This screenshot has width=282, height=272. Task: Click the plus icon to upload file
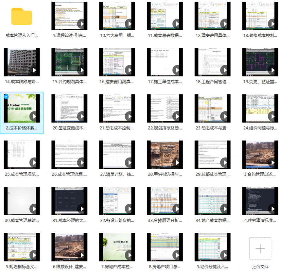click(x=260, y=248)
